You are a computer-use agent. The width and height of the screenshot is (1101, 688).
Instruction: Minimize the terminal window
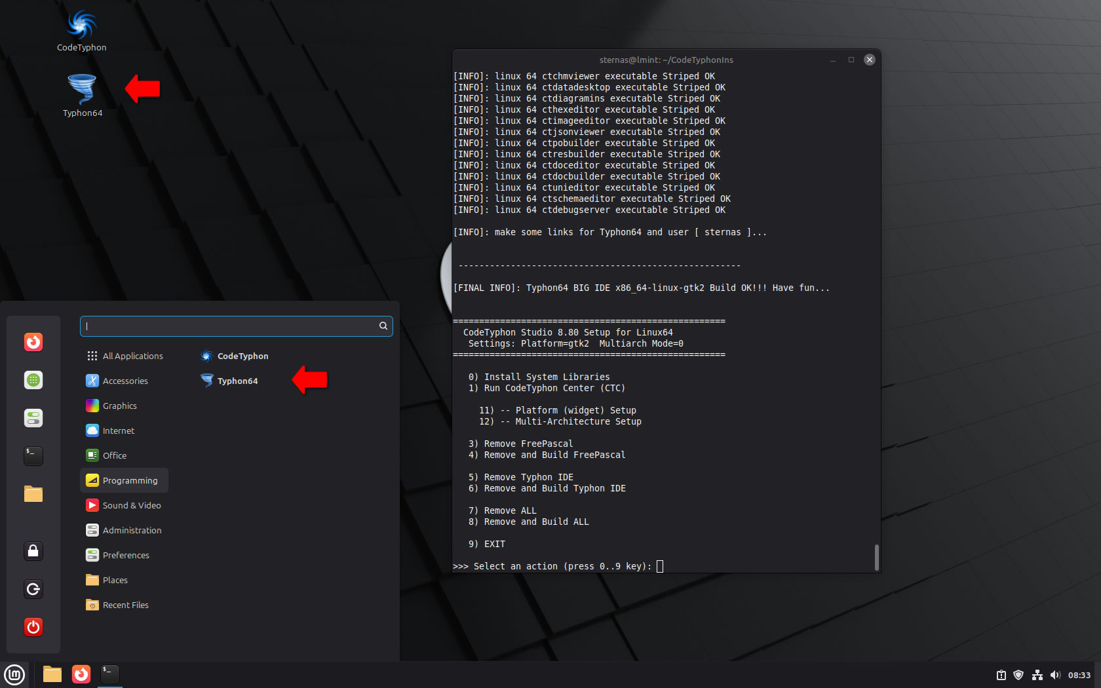[832, 60]
